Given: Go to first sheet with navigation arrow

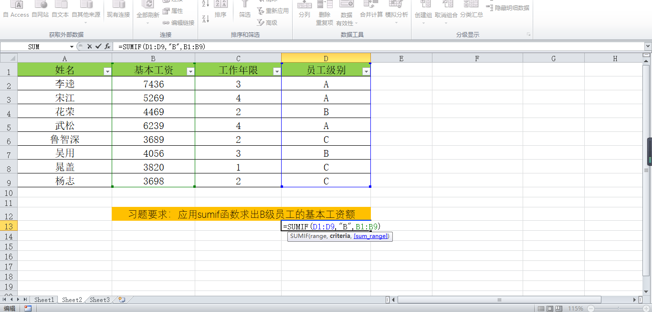Looking at the screenshot, I should (4, 300).
